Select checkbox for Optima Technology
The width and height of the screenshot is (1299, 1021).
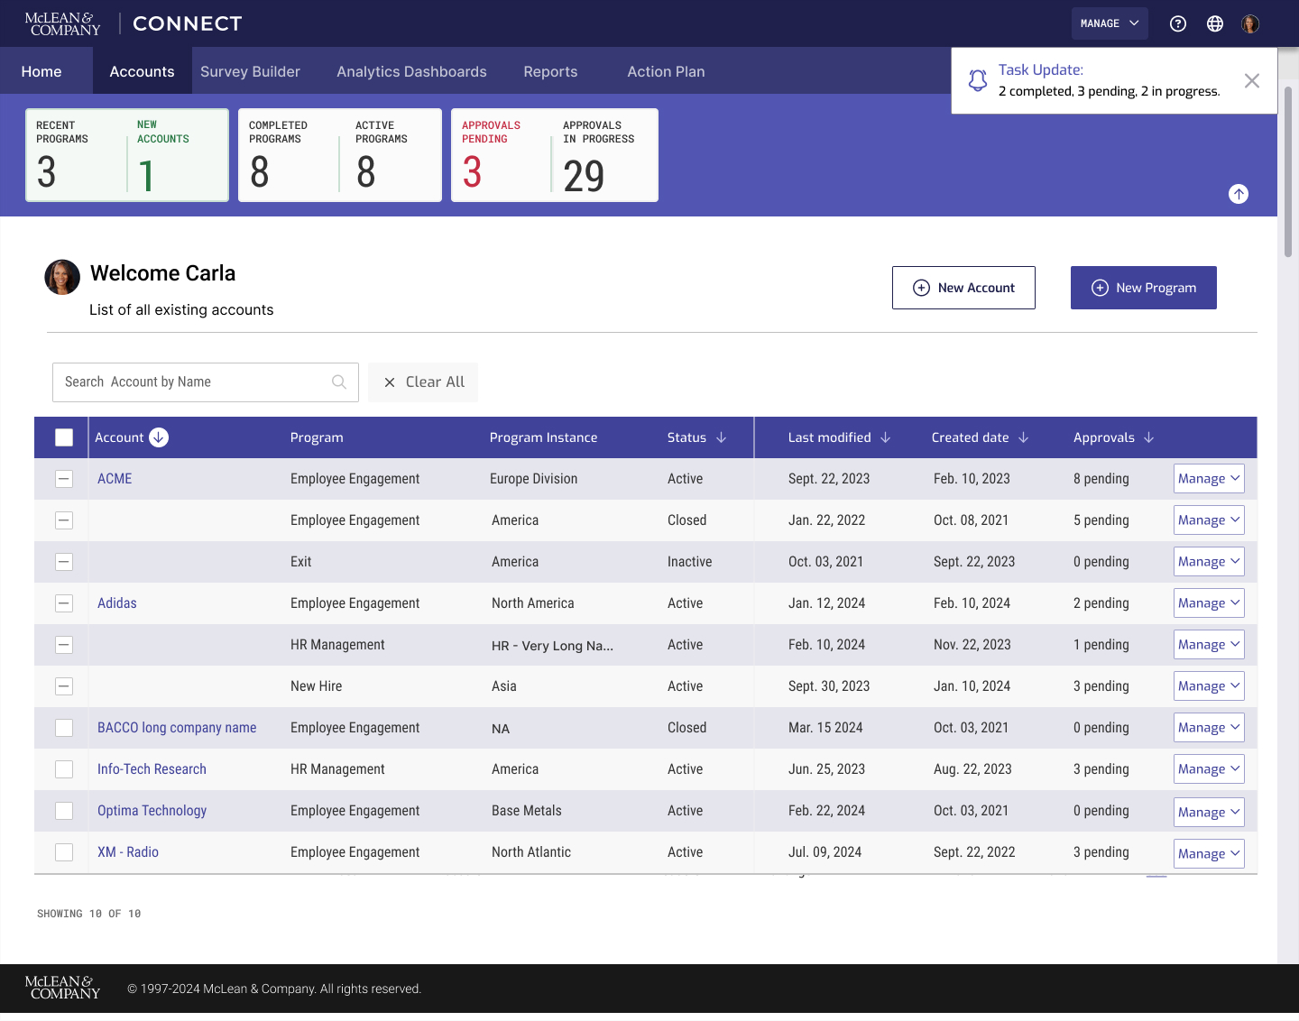point(64,811)
